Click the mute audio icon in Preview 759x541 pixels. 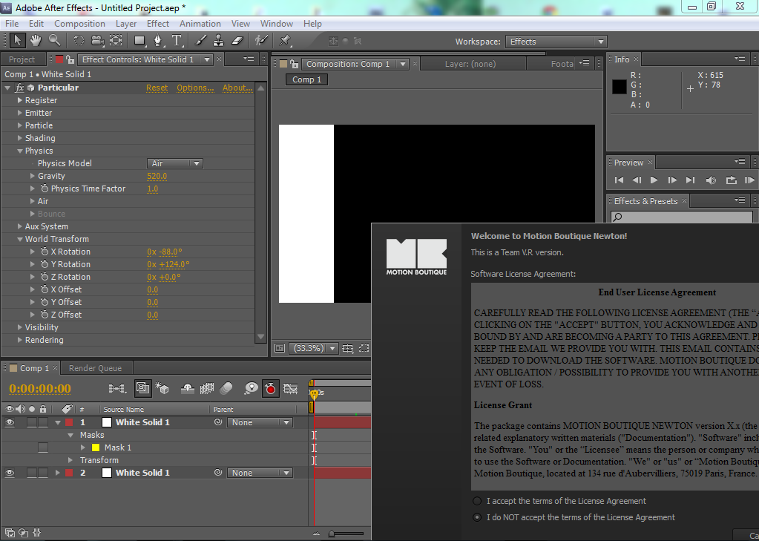tap(711, 180)
